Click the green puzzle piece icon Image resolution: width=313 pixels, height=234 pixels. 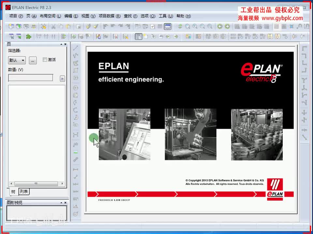(x=29, y=36)
